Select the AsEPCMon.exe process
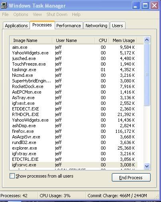The width and height of the screenshot is (161, 202). coord(74,92)
